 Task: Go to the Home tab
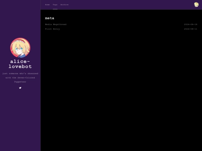47,4
